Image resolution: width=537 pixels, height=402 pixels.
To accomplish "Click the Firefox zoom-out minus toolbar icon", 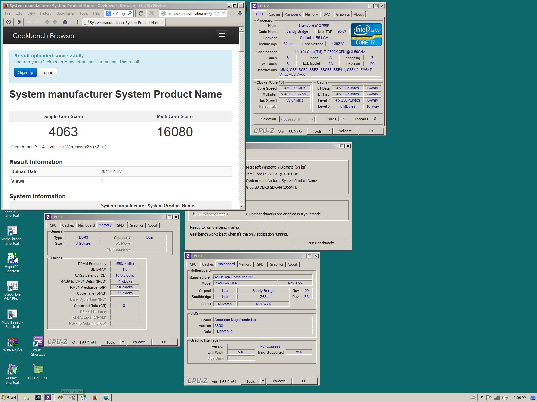I will click(x=29, y=22).
